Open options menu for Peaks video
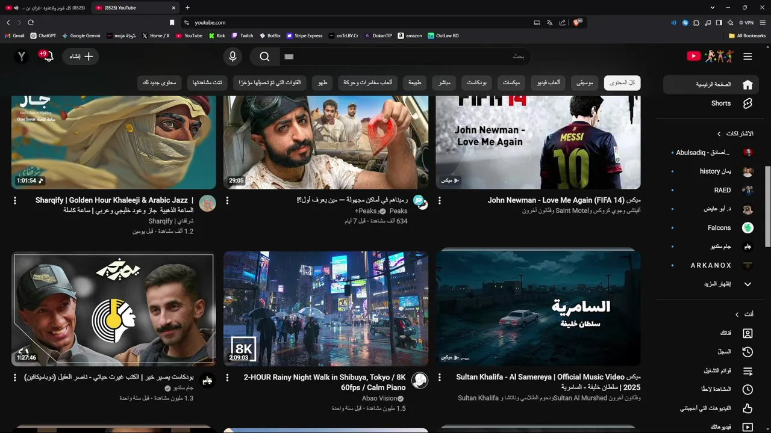771x433 pixels. tap(227, 200)
